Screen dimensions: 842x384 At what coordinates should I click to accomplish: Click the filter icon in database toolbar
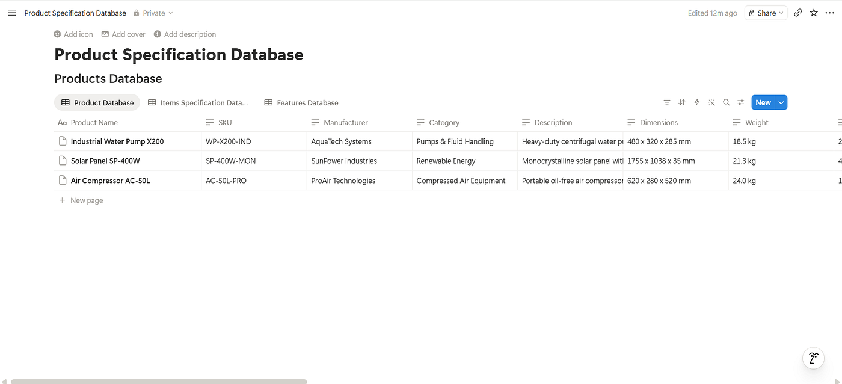click(x=667, y=102)
